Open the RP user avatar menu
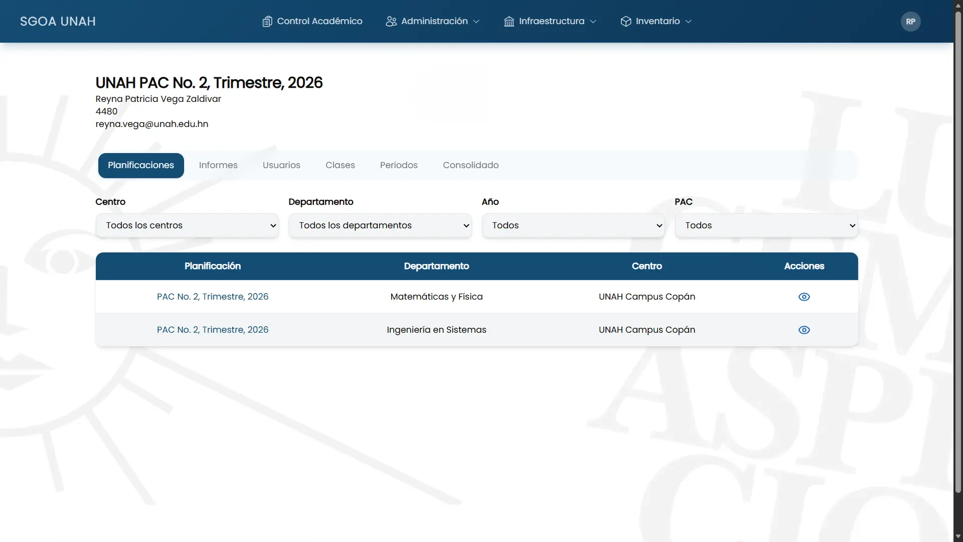The height and width of the screenshot is (542, 963). (x=911, y=22)
